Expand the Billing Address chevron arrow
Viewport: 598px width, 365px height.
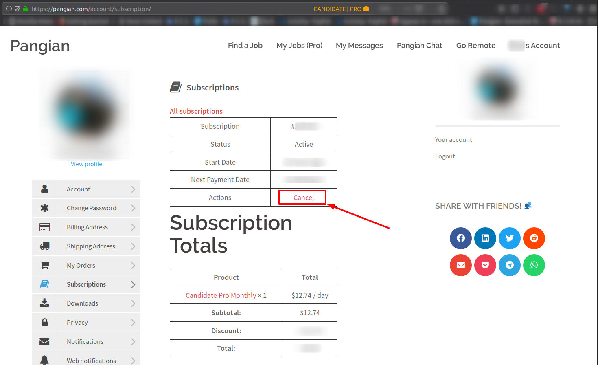click(133, 227)
